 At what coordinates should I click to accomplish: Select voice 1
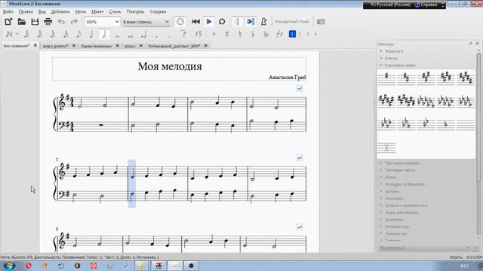coord(292,34)
